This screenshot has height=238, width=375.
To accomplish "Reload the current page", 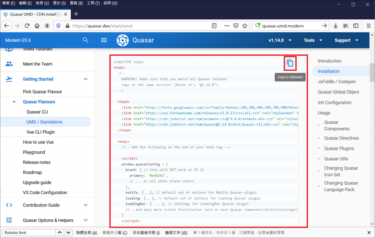I will point(27,26).
